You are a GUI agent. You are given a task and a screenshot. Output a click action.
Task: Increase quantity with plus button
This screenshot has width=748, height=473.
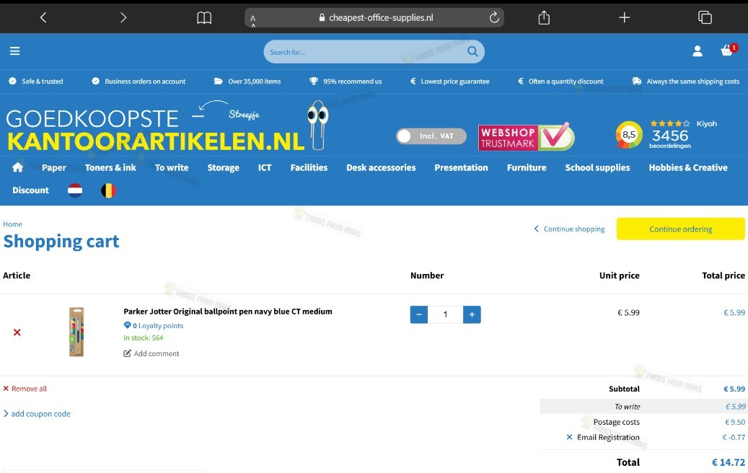pos(472,314)
